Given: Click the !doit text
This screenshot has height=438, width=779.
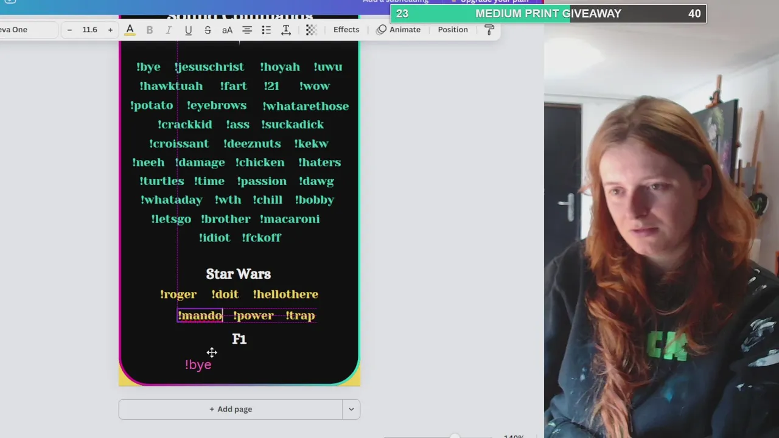Looking at the screenshot, I should pos(225,294).
